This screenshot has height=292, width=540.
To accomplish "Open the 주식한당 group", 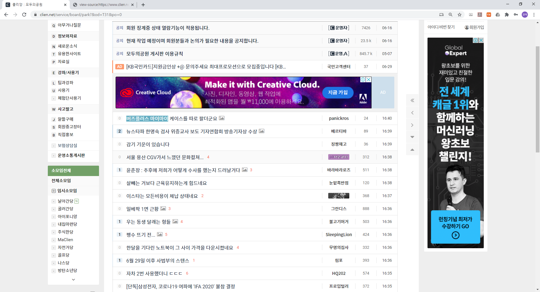I will click(65, 232).
